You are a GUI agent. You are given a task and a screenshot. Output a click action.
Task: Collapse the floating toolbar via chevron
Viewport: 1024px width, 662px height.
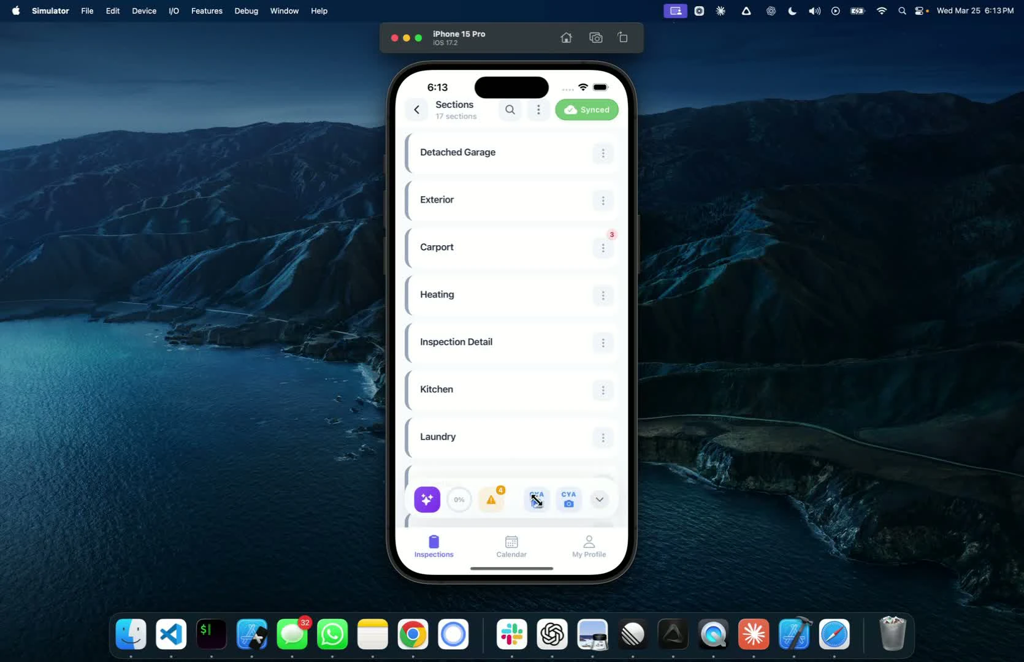coord(600,499)
